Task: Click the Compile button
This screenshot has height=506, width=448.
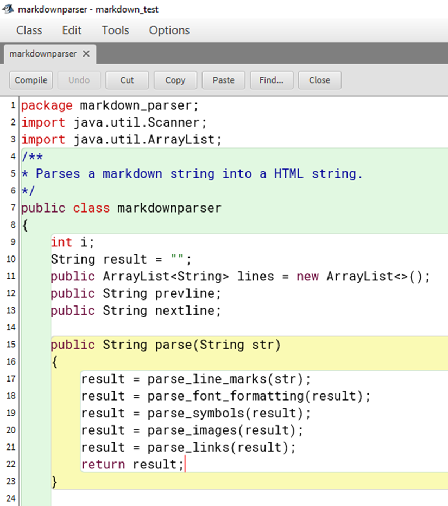Action: (x=31, y=80)
